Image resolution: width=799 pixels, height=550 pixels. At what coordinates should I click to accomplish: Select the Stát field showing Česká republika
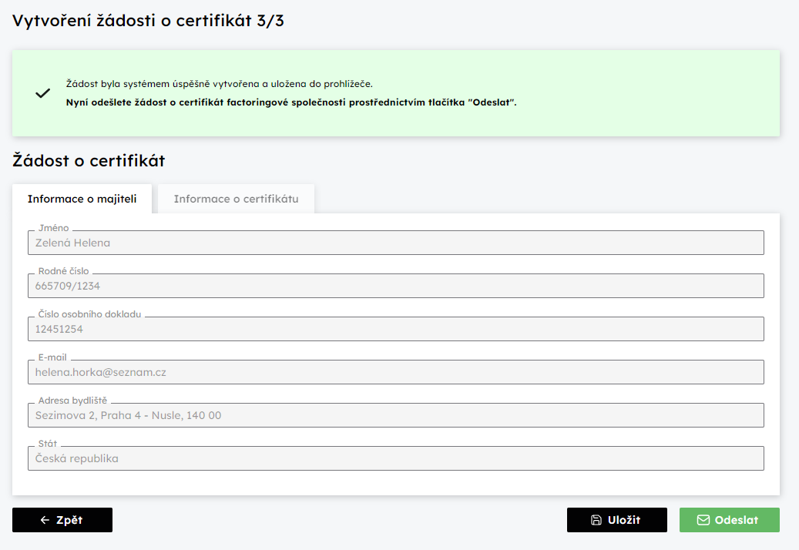[x=396, y=458]
